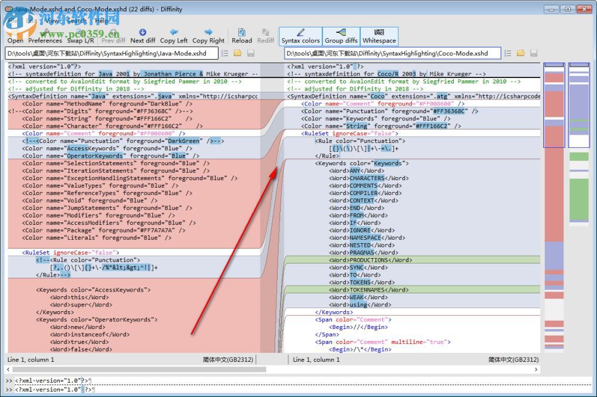Click the right Coco-Mode.xshd path field

click(x=394, y=53)
